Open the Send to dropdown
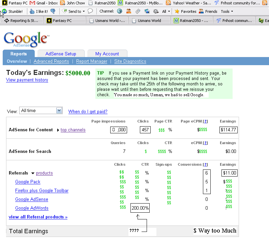Viewport: 269px width, 240px height. (x=73, y=11)
